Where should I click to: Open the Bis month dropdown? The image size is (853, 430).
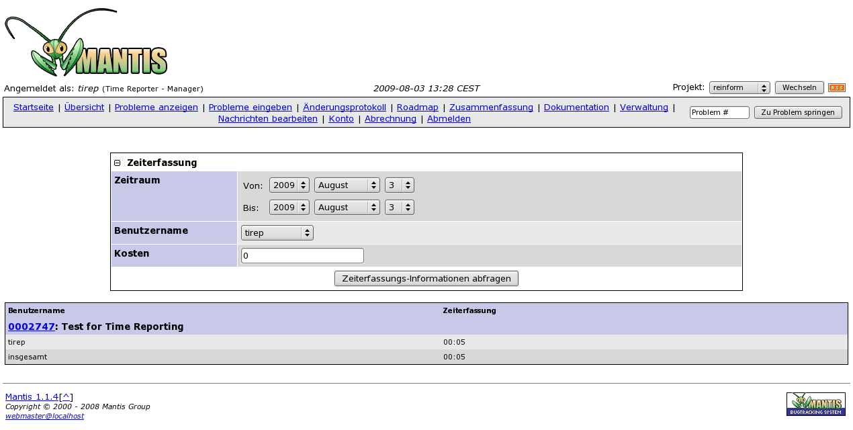[347, 208]
